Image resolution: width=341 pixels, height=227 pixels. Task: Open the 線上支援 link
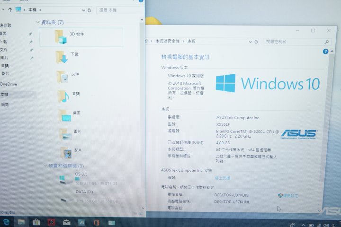point(222,178)
